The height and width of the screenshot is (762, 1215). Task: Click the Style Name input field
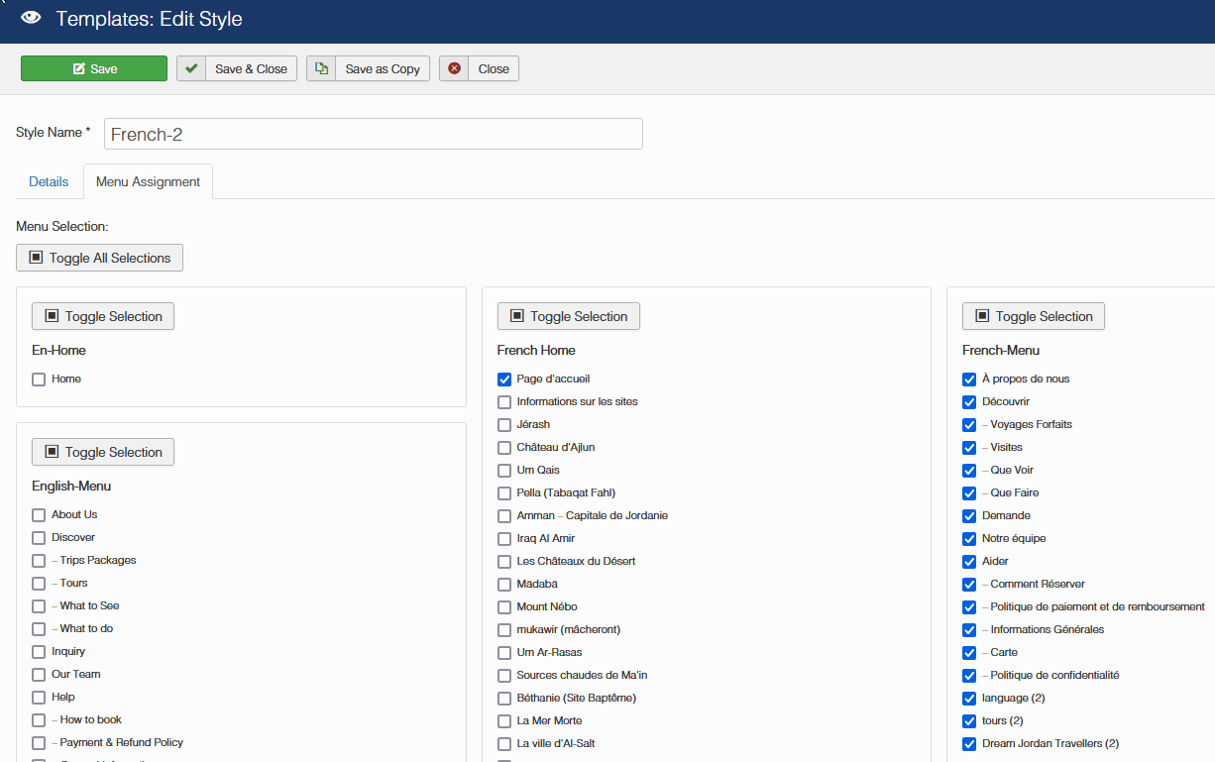point(373,134)
